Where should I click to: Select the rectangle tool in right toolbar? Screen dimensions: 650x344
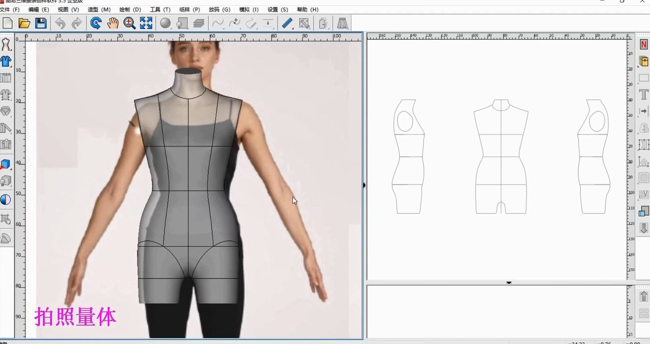click(x=644, y=78)
